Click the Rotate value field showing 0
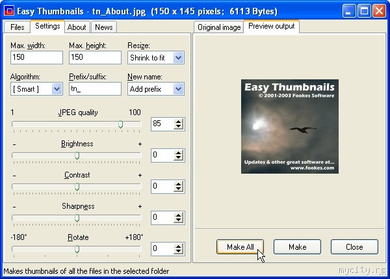The height and width of the screenshot is (279, 390). [162, 249]
